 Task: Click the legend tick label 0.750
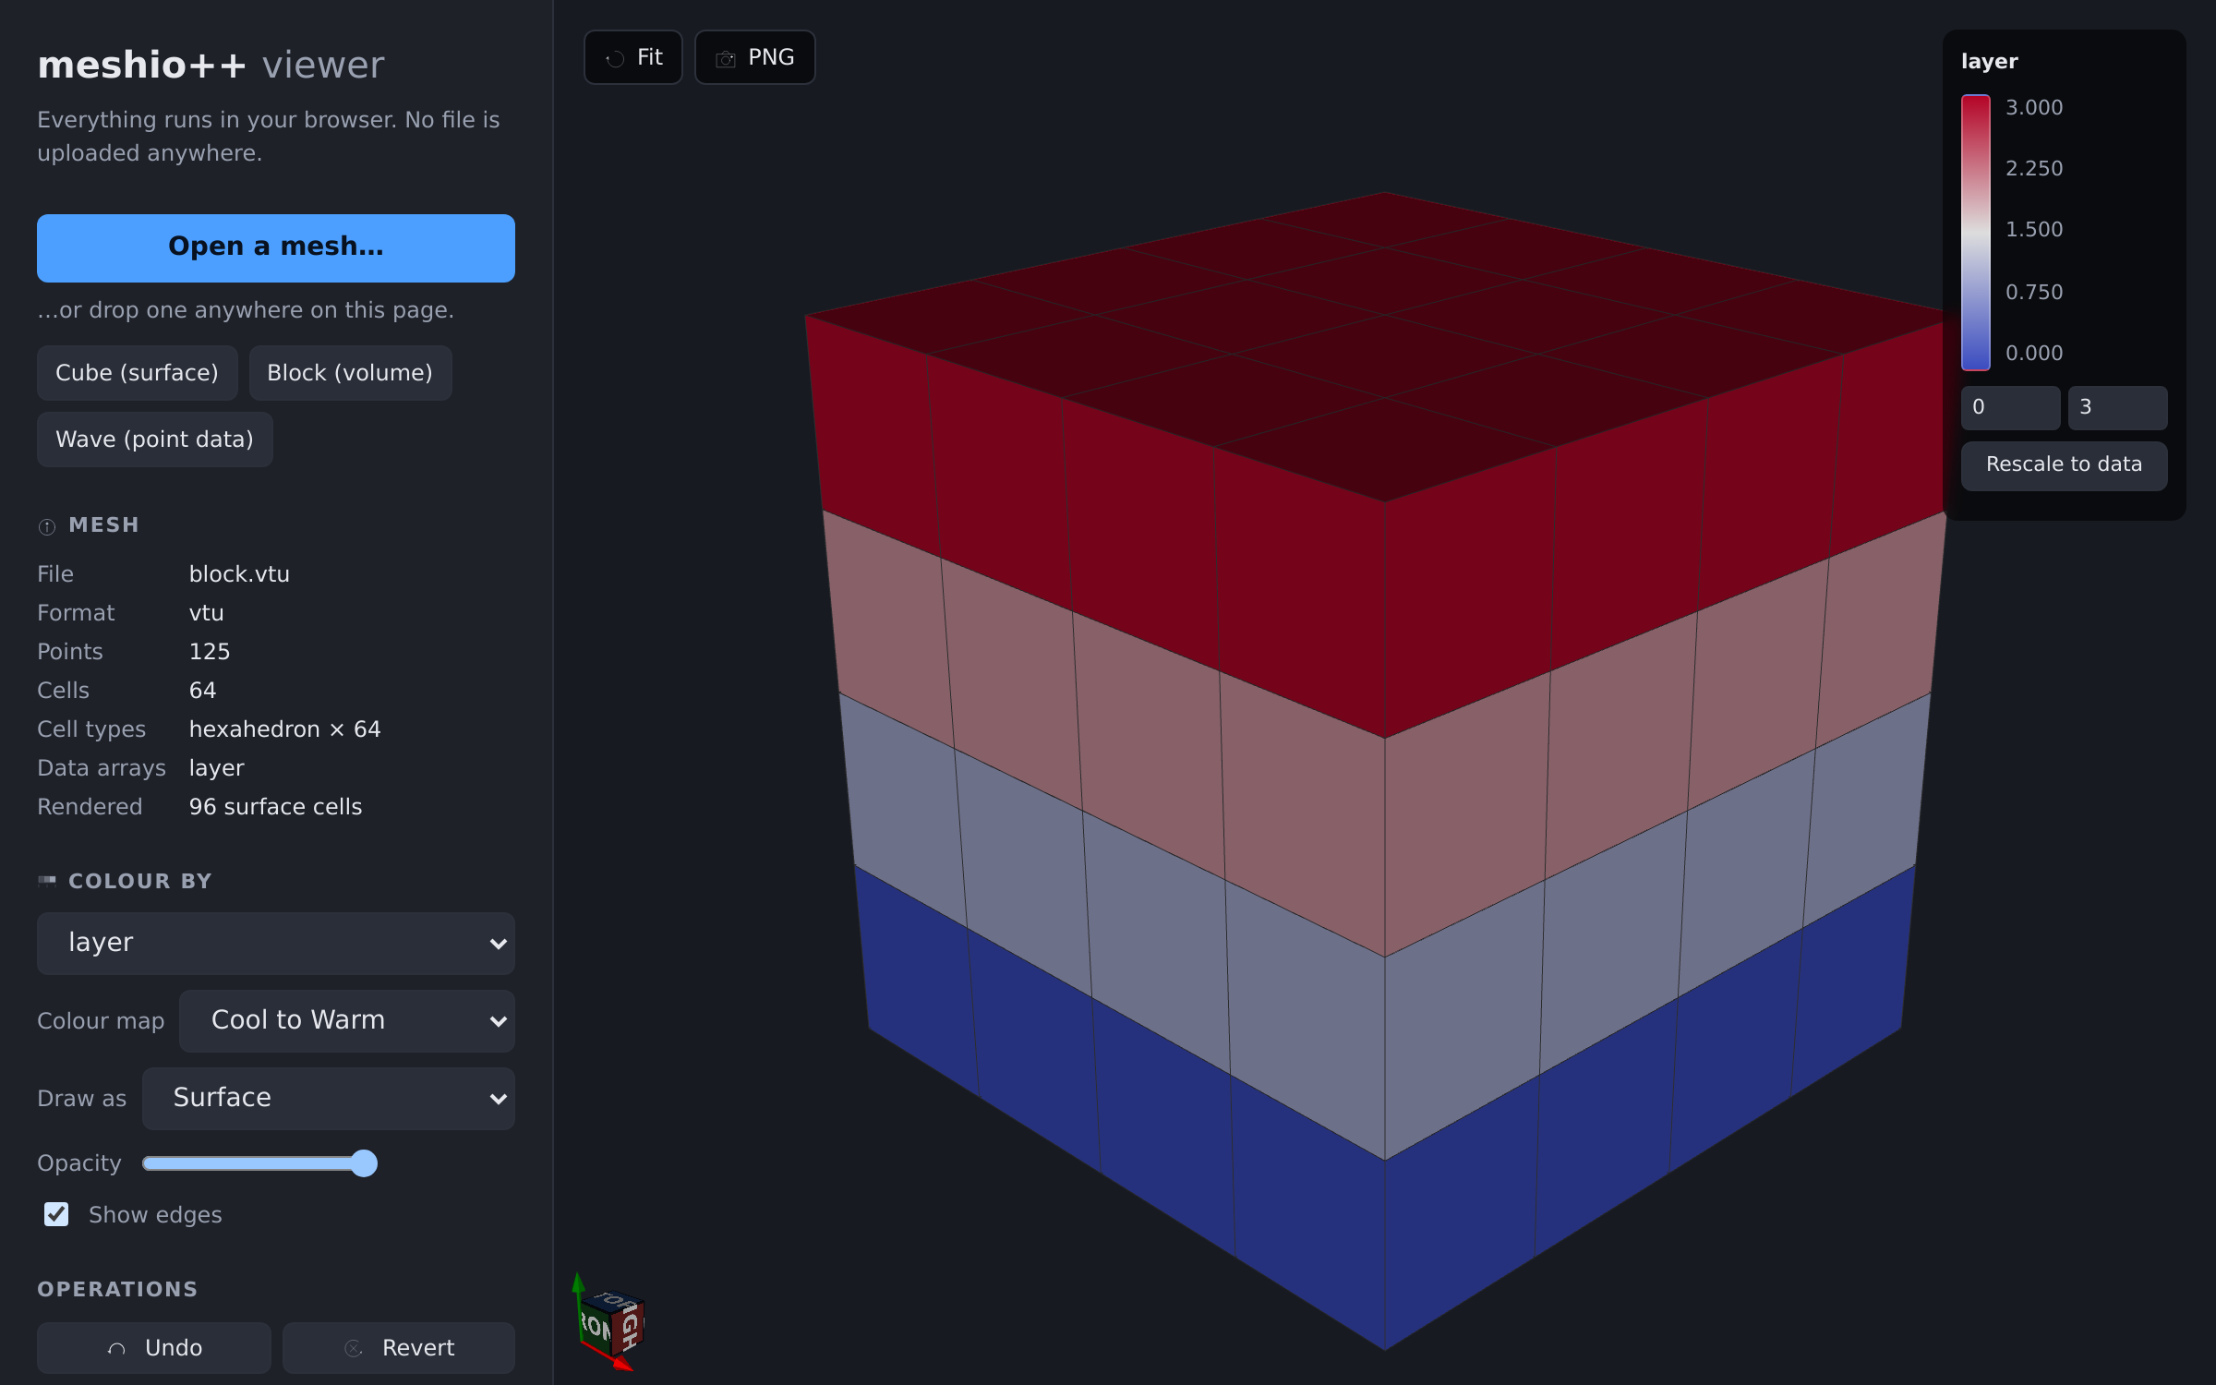pyautogui.click(x=2034, y=293)
